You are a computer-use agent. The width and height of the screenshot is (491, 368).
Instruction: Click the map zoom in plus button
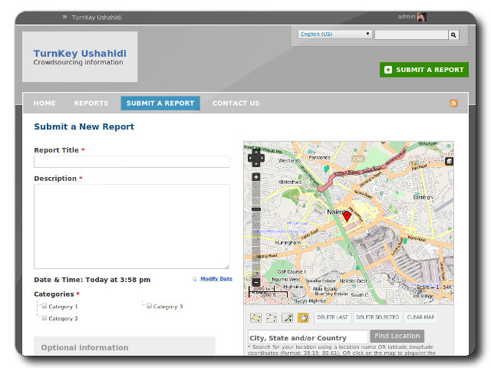click(x=255, y=177)
